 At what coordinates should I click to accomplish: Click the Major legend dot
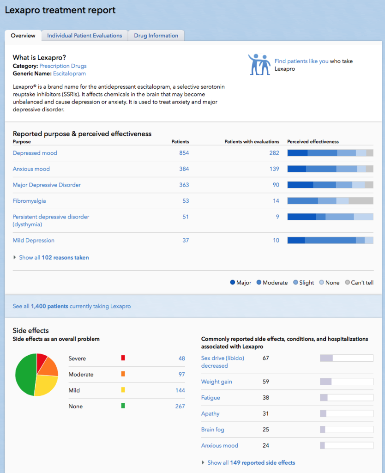[x=233, y=282]
